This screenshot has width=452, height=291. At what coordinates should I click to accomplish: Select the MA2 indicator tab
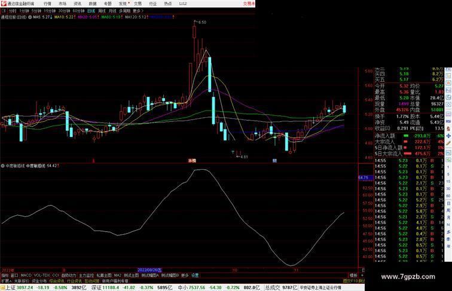click(x=117, y=275)
